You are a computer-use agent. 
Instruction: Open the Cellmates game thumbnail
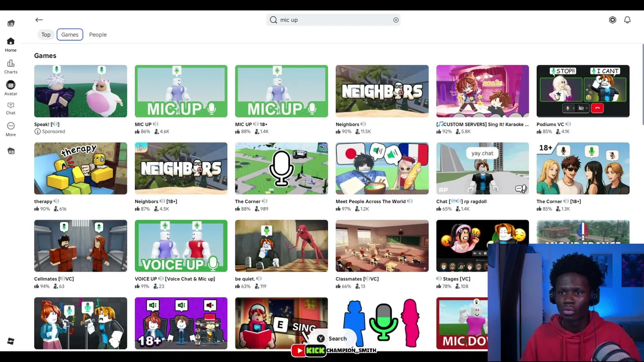(x=80, y=246)
